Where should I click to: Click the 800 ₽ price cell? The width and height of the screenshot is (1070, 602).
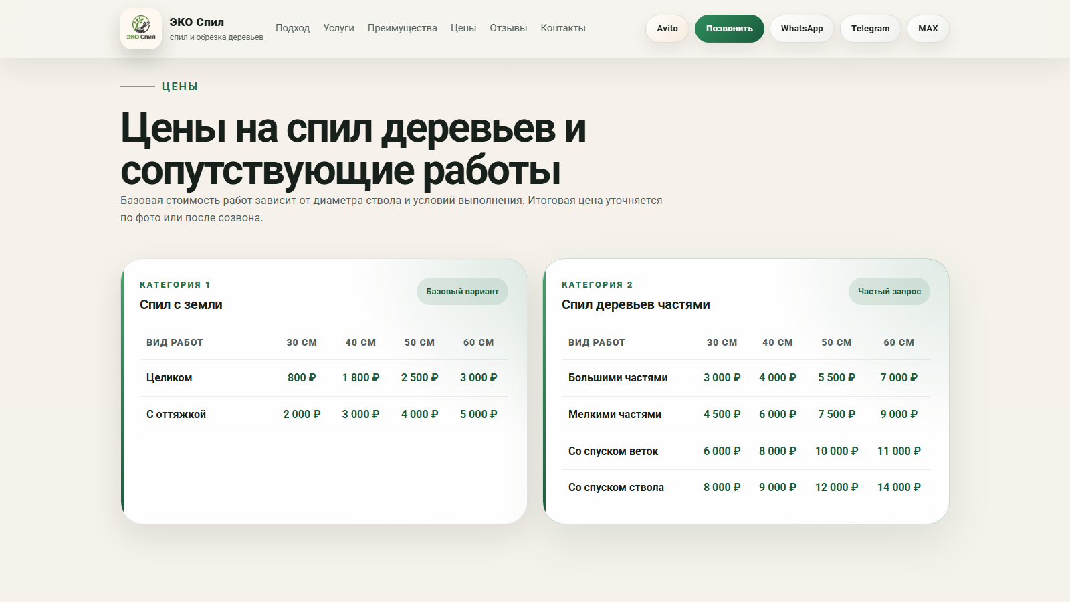pyautogui.click(x=302, y=377)
